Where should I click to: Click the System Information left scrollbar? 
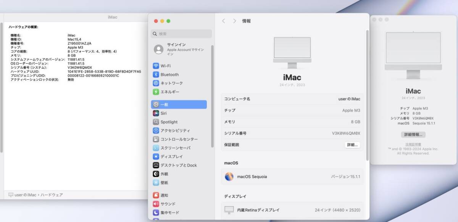2,88
